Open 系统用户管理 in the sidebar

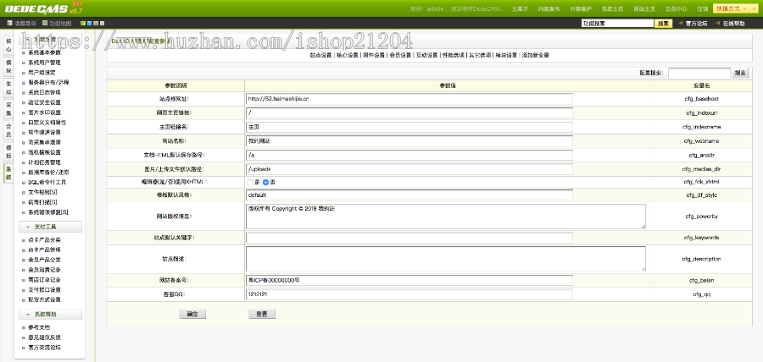pyautogui.click(x=44, y=63)
